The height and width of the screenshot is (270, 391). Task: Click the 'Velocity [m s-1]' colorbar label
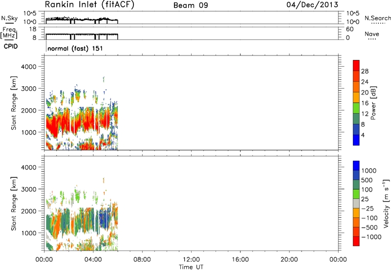point(386,203)
